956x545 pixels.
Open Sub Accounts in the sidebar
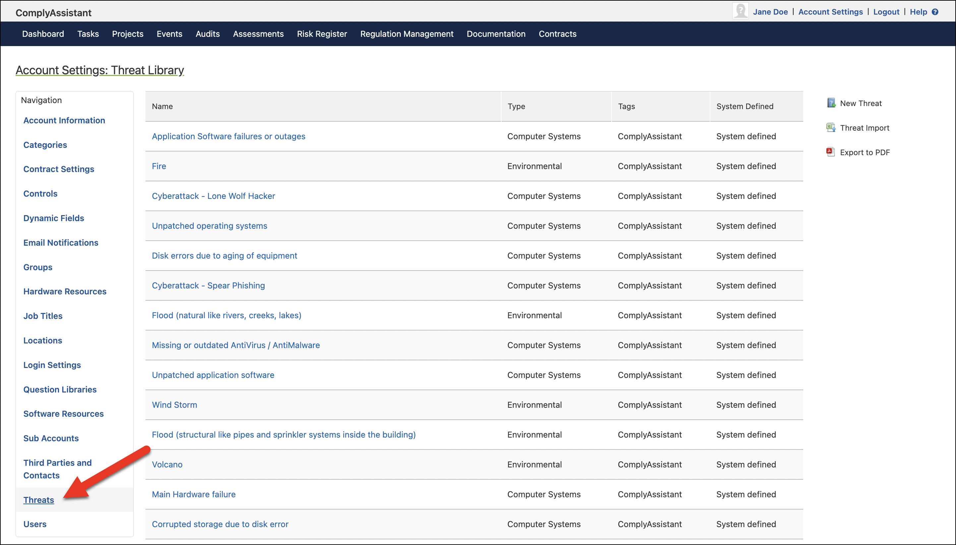click(51, 438)
